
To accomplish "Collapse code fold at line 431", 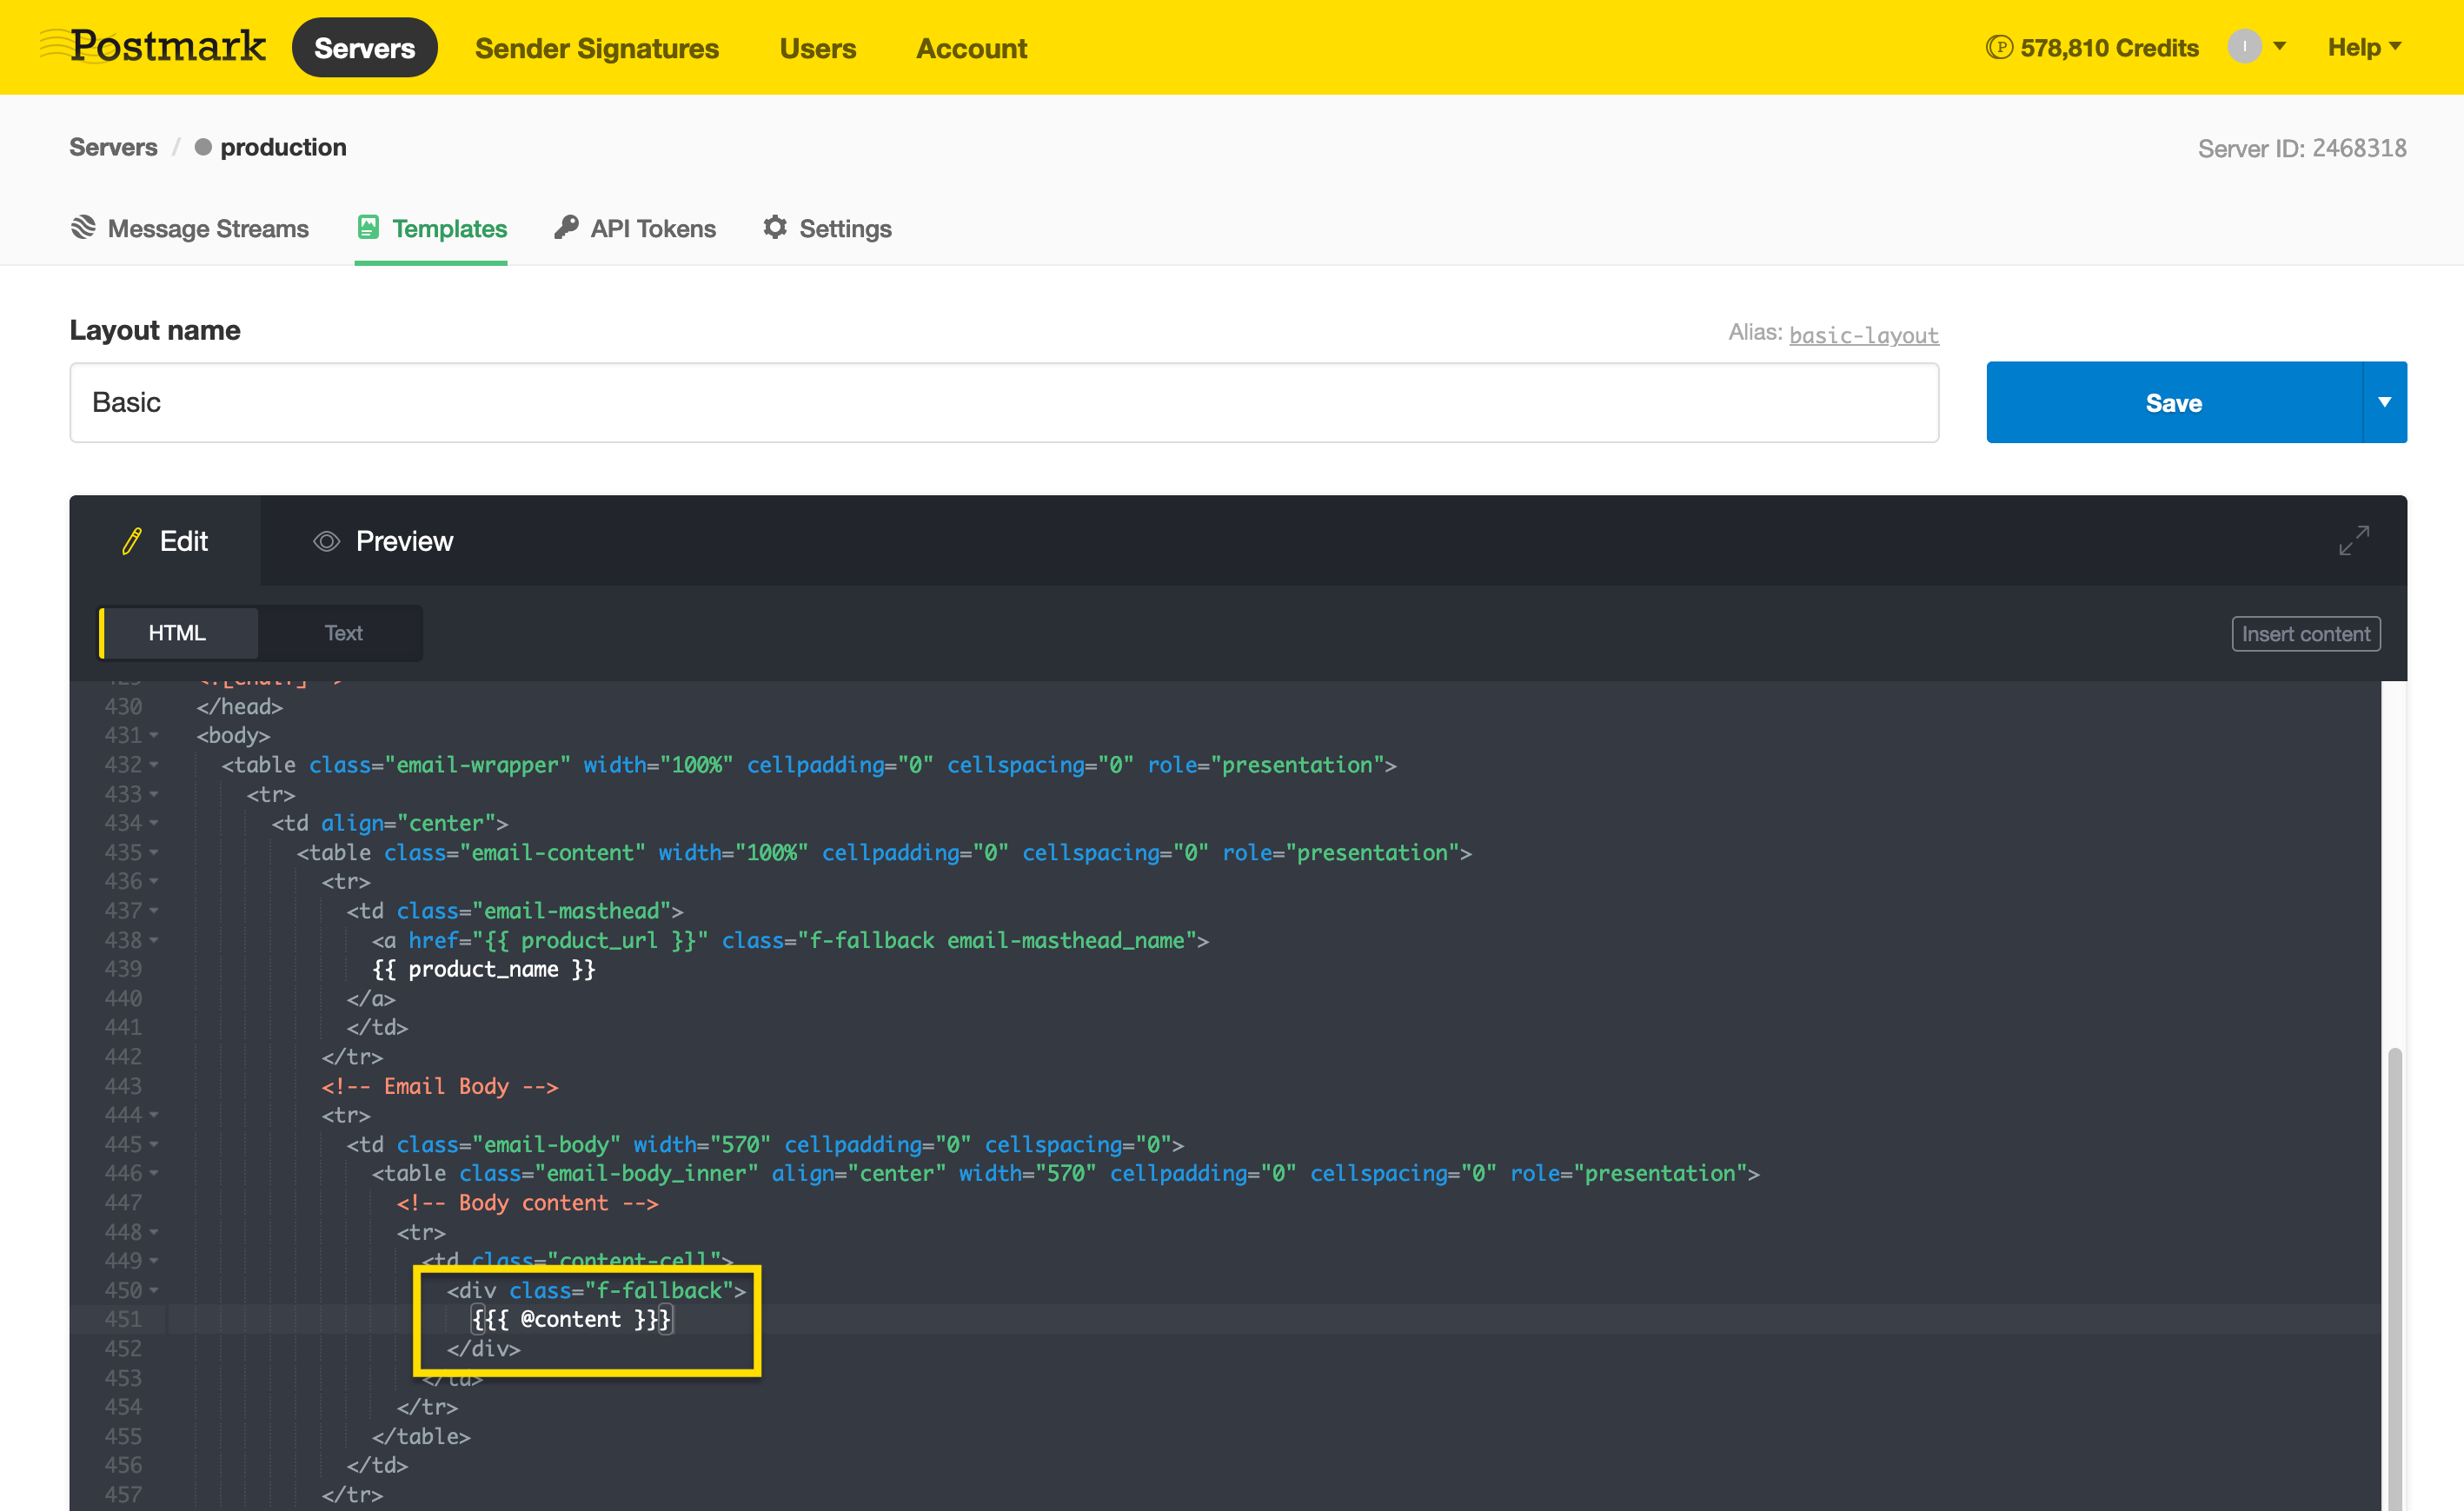I will tap(155, 735).
